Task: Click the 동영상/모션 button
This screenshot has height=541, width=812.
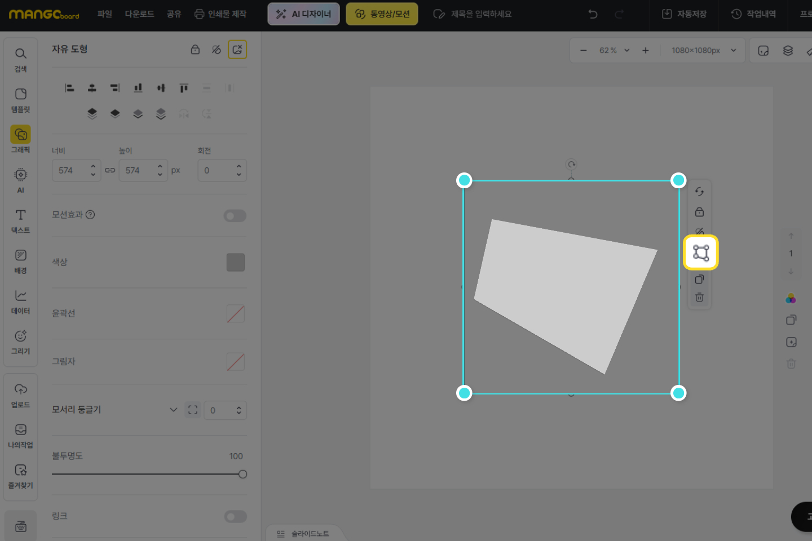Action: (382, 14)
